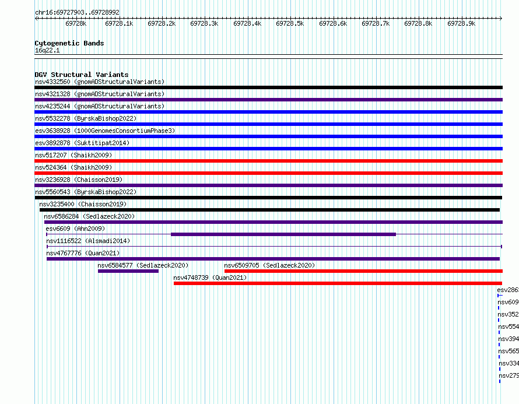Select the nsv6586284 (Sedlazeck2020) label
Screen dimensions: 519x404
[x=89, y=216]
